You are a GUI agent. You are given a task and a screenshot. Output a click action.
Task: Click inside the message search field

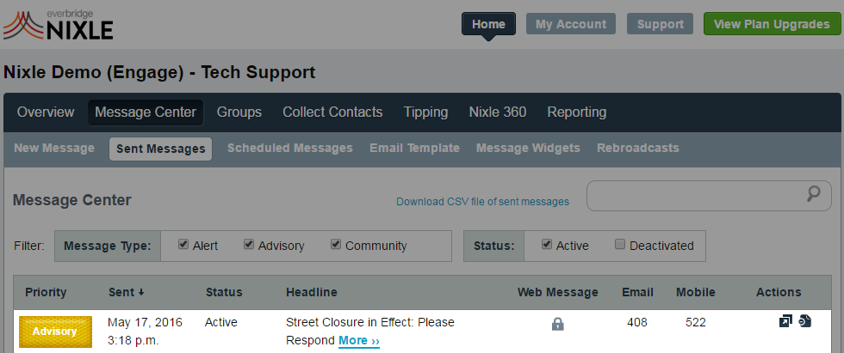[x=694, y=196]
